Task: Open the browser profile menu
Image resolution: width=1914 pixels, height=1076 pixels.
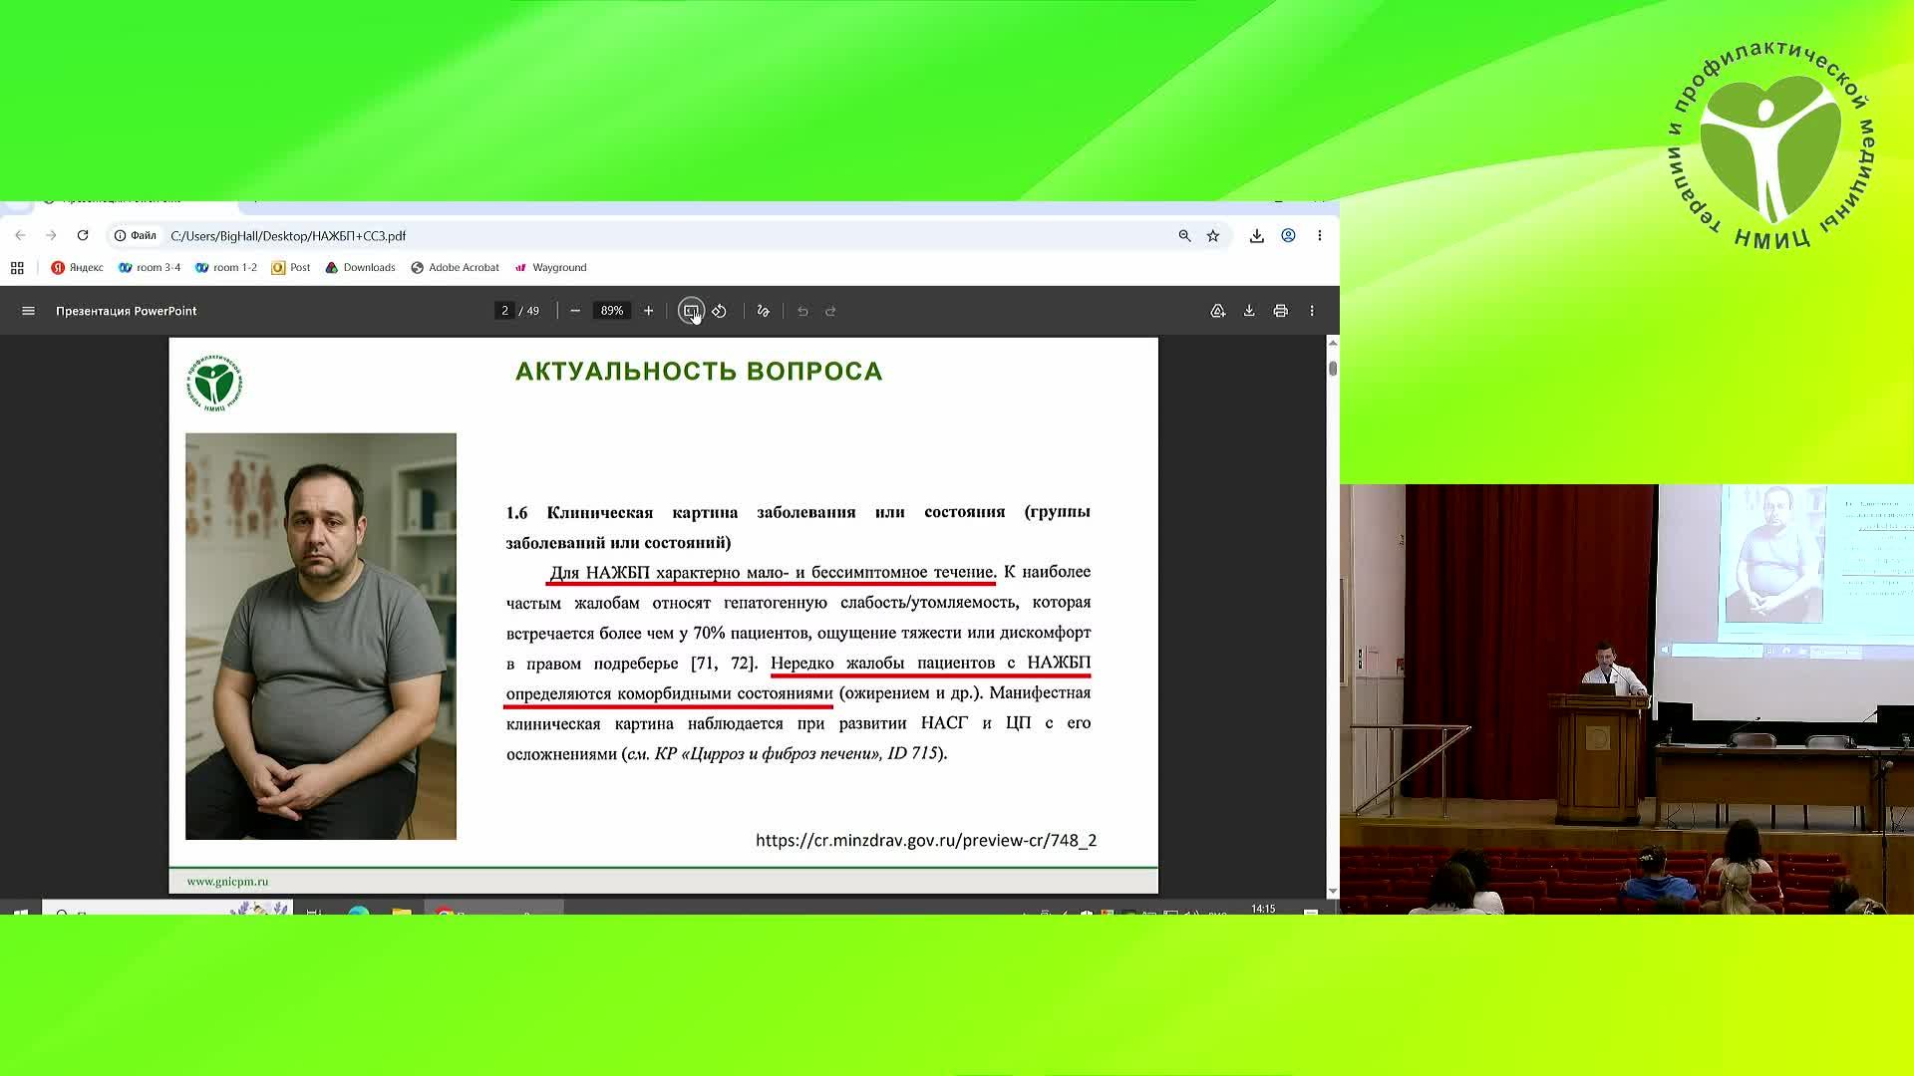Action: coord(1289,236)
